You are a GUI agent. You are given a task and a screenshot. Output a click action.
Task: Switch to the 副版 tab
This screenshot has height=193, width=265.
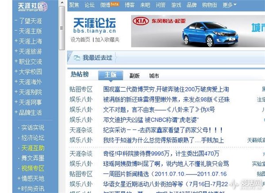click(x=134, y=76)
